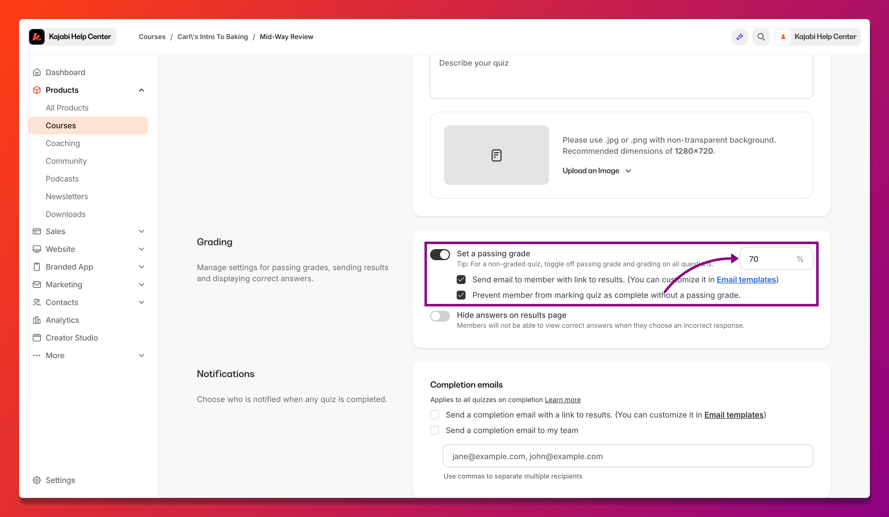Check Send a completion email with link
889x517 pixels.
435,415
